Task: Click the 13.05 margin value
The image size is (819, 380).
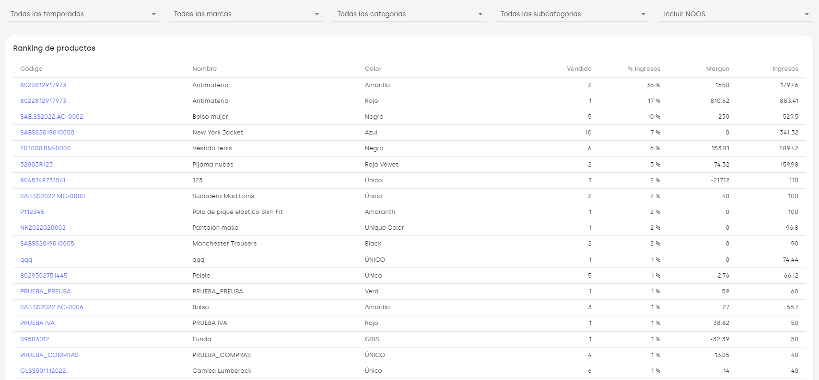Action: tap(722, 355)
